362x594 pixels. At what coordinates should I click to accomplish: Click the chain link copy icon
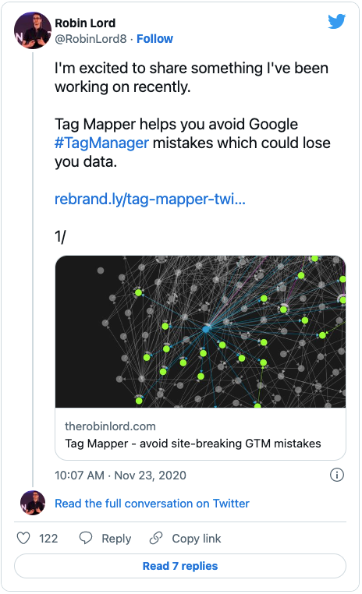click(x=156, y=538)
